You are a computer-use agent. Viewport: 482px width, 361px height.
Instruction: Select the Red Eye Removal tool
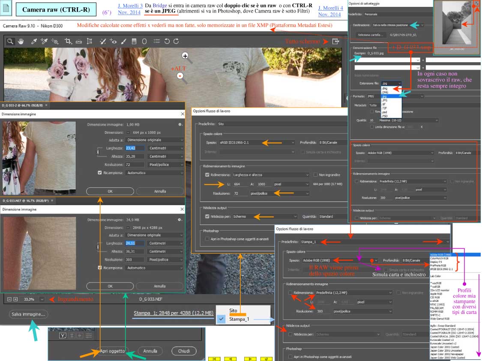[113, 41]
